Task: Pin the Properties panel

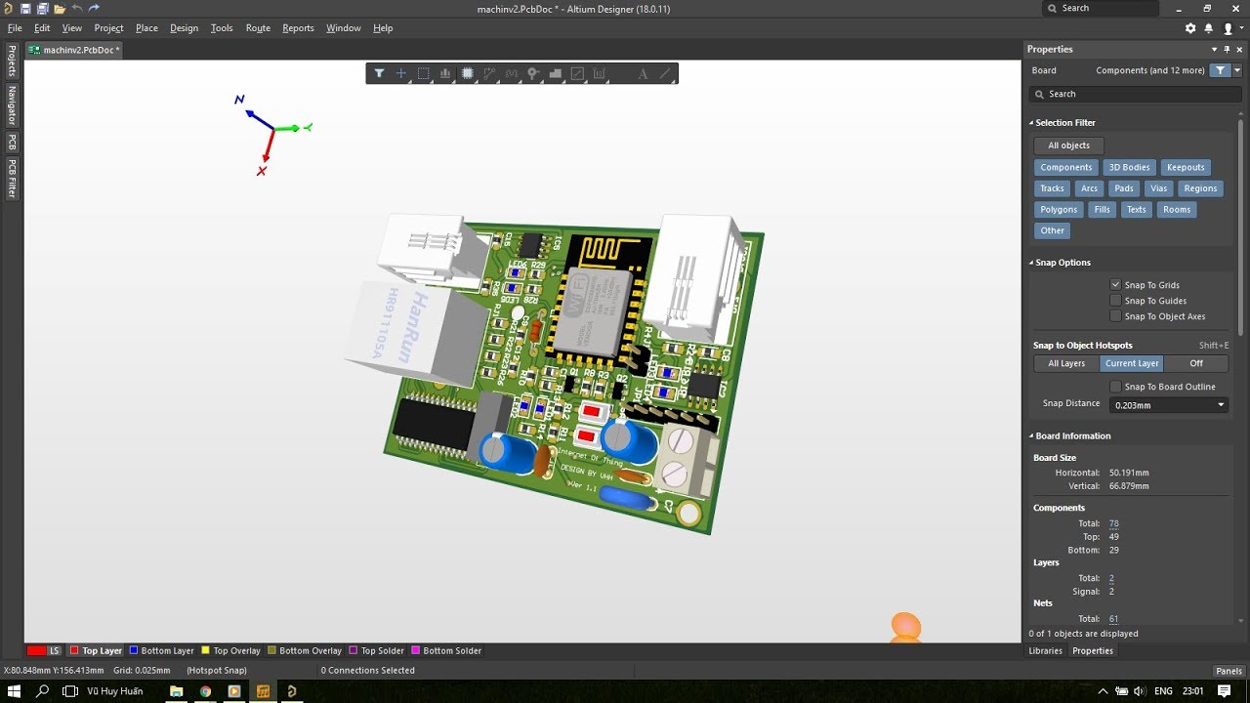Action: 1227,49
